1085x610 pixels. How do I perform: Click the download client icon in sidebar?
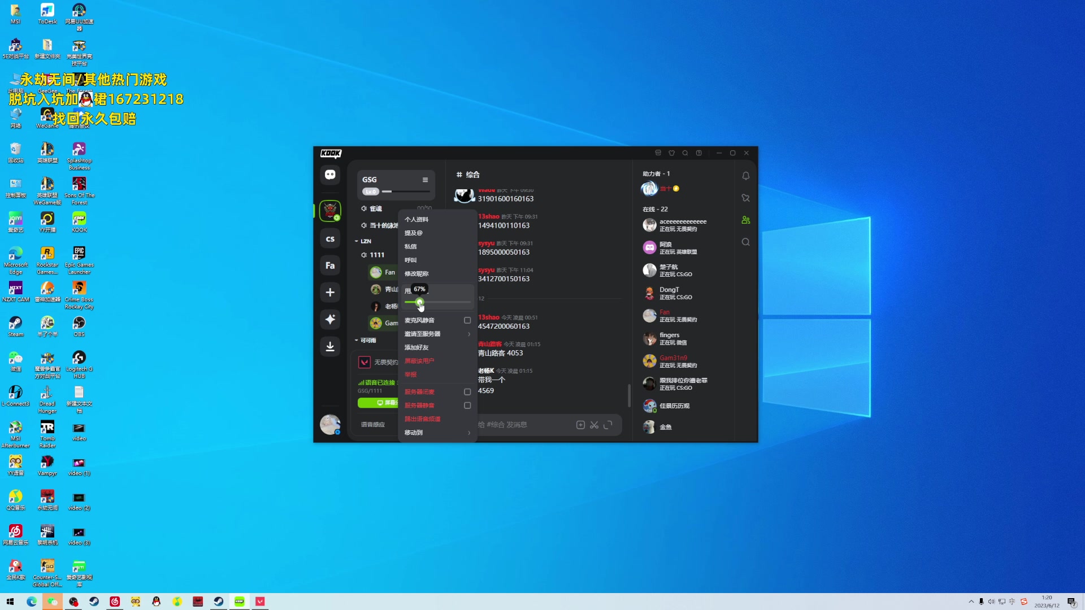point(330,346)
